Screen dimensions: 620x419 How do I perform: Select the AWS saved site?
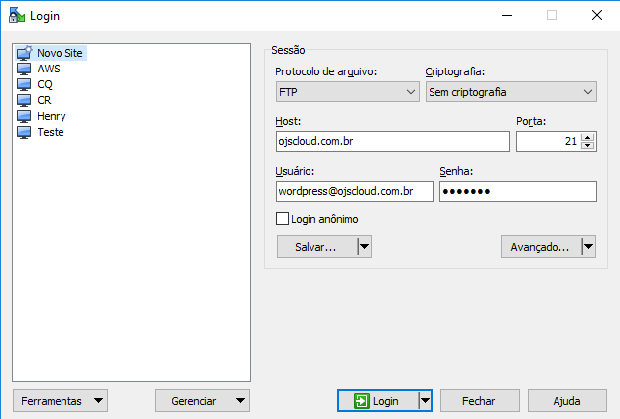[x=49, y=69]
